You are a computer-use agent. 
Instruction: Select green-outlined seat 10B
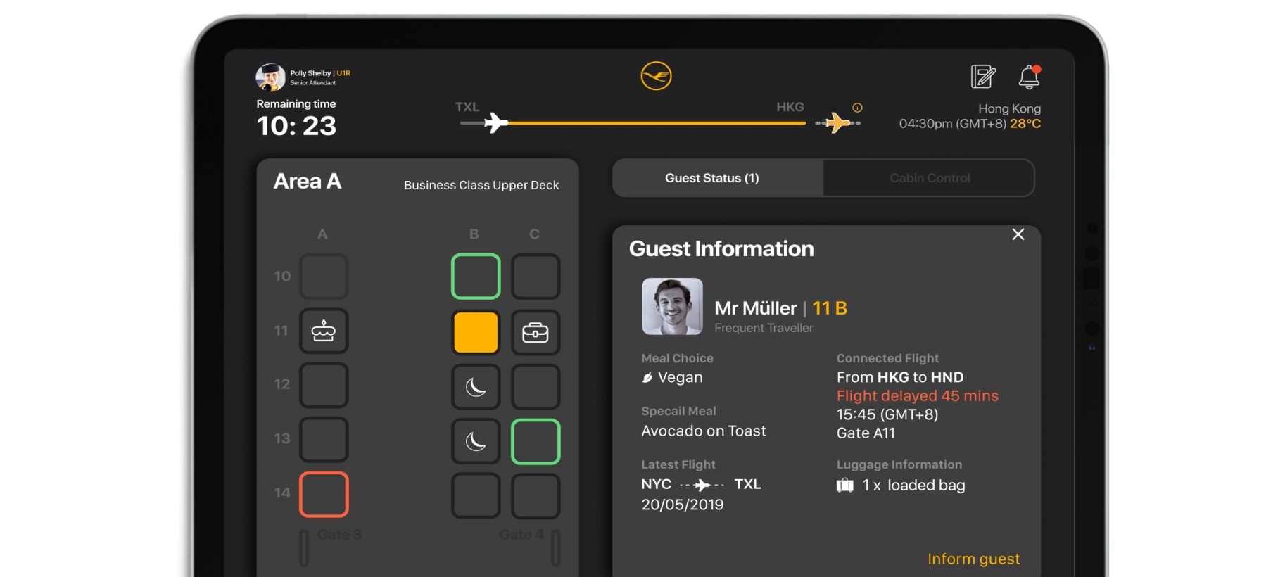click(x=476, y=277)
